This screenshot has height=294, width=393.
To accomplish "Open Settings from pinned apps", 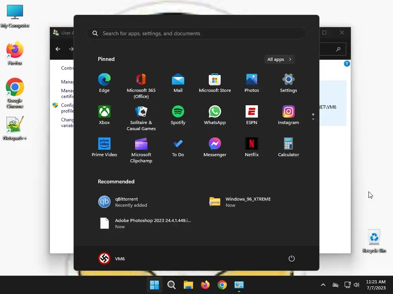I will [x=289, y=83].
